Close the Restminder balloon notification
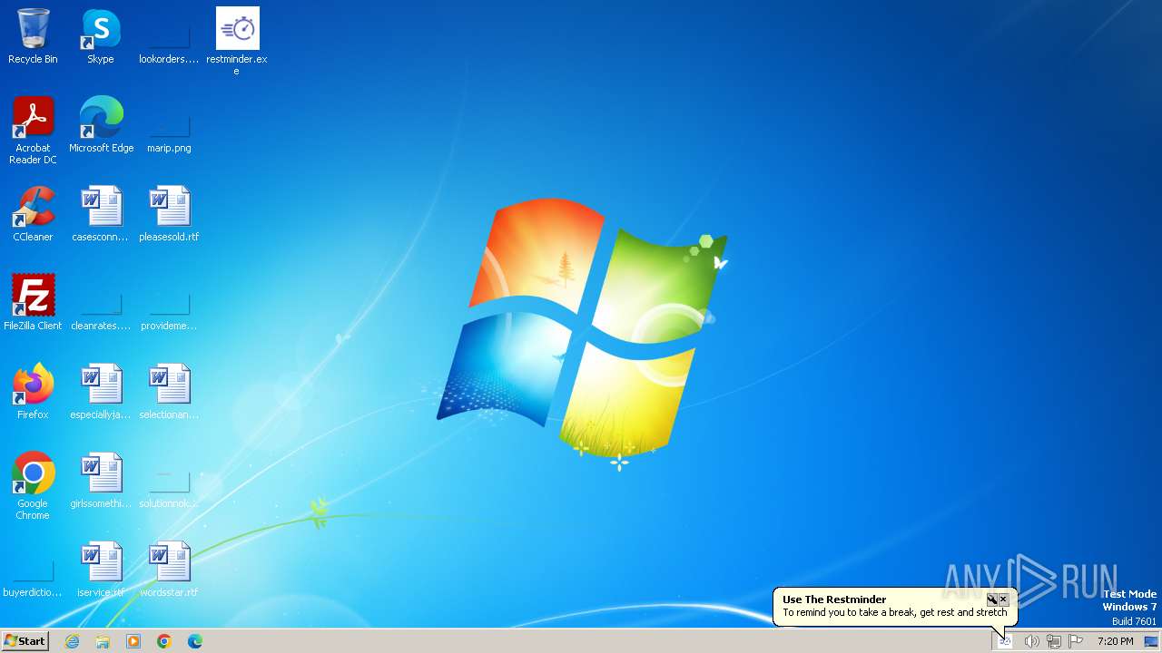This screenshot has width=1162, height=653. click(x=1003, y=599)
